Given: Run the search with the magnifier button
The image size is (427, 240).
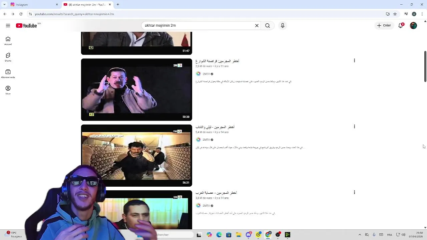Looking at the screenshot, I should pyautogui.click(x=268, y=26).
